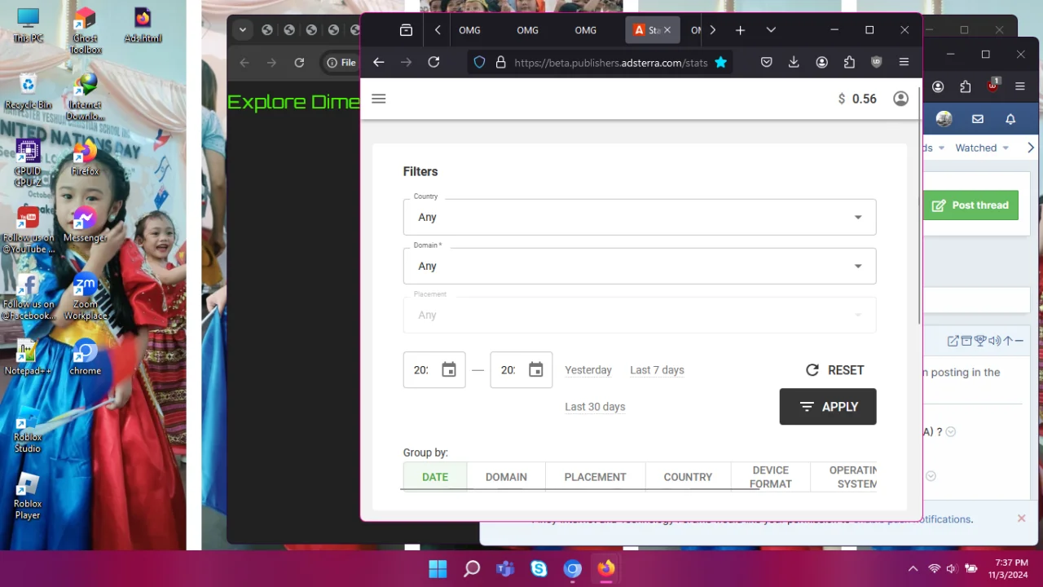Click the start date input field

point(420,370)
